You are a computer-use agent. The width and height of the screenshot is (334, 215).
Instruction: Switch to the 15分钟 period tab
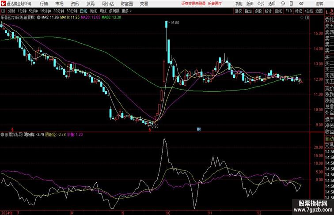(x=46, y=11)
